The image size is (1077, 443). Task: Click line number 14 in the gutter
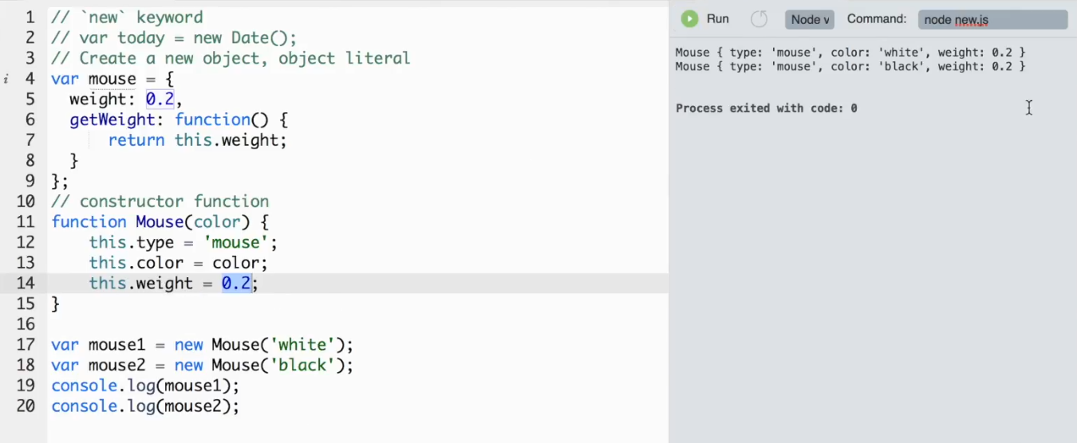tap(26, 284)
